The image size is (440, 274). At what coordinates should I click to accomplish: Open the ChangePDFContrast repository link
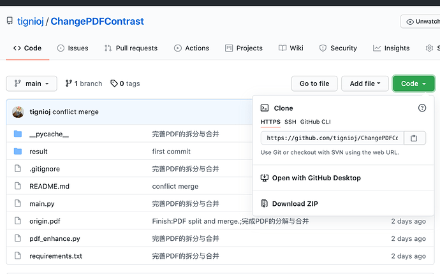pyautogui.click(x=97, y=21)
